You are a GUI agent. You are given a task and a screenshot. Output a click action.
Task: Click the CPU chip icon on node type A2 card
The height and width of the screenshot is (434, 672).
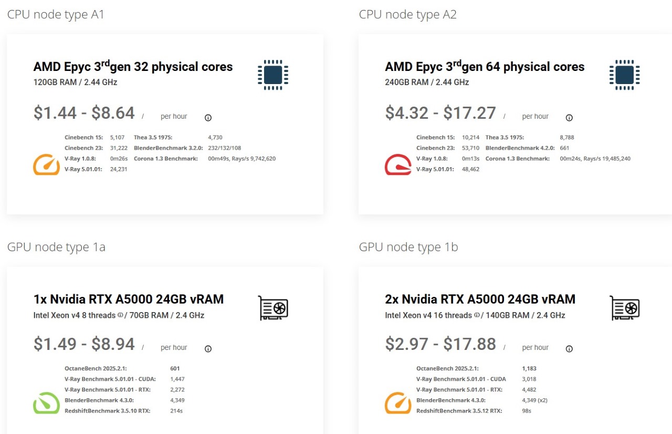(624, 75)
